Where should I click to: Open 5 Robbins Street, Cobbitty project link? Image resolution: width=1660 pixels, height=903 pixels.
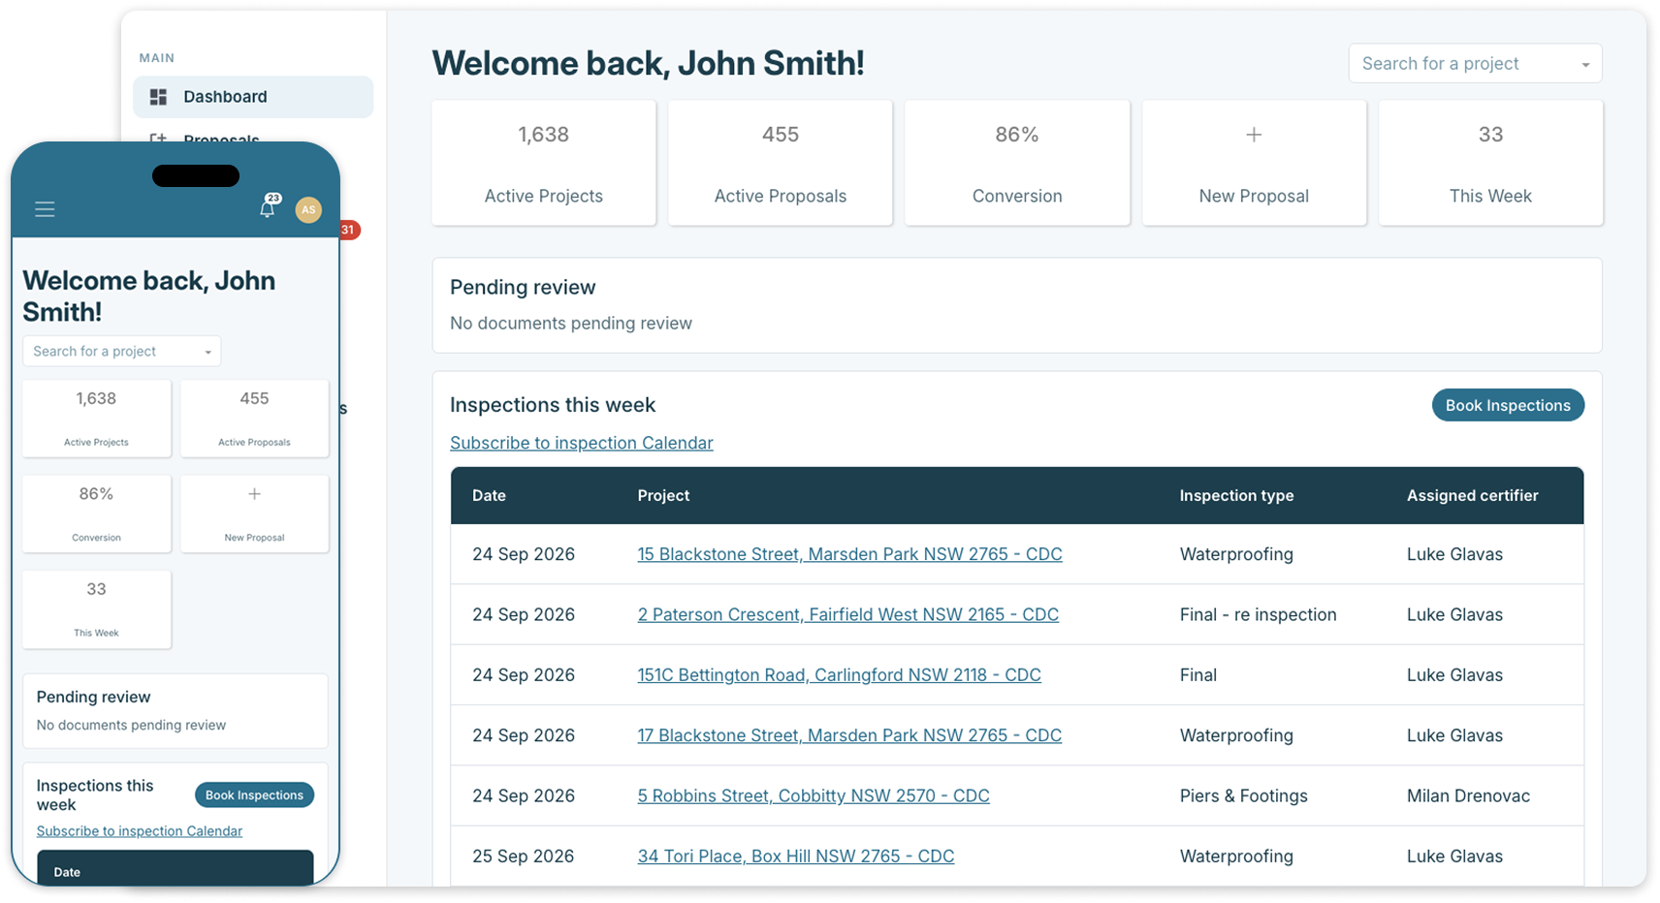814,795
